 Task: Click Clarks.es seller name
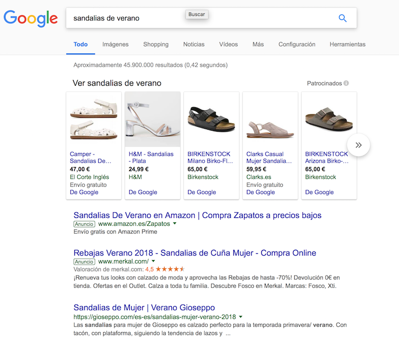tap(258, 177)
